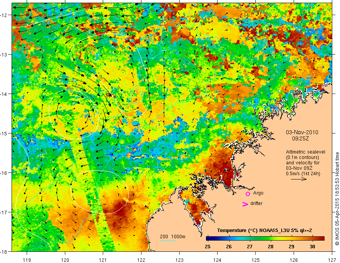Click the longitude axis label 122
This screenshot has width=340, height=263.
pyautogui.click(x=141, y=260)
